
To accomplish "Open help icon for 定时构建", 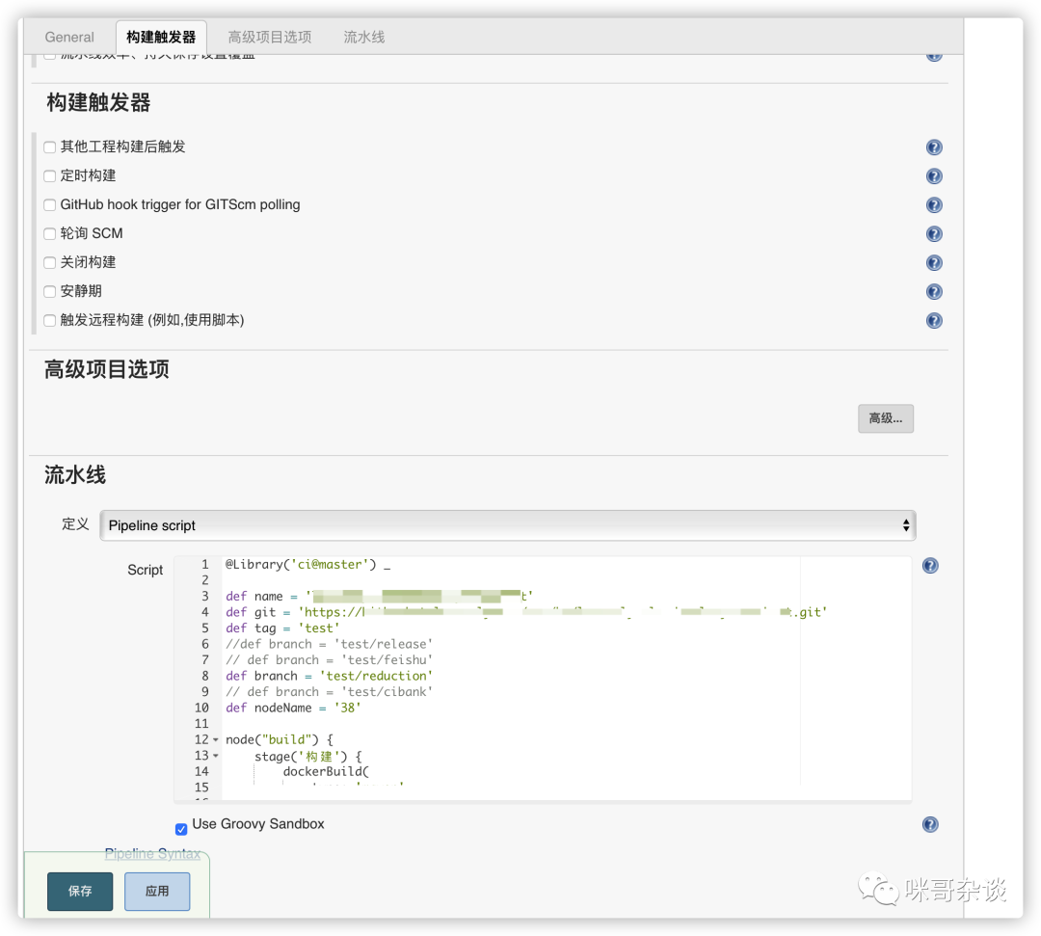I will (933, 175).
